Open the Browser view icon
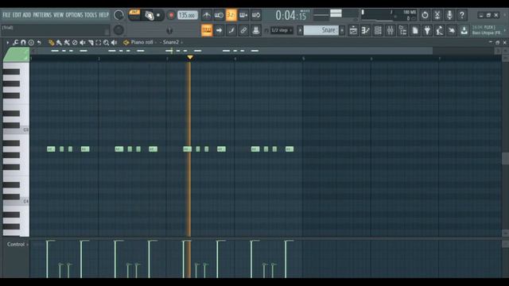 (402, 30)
